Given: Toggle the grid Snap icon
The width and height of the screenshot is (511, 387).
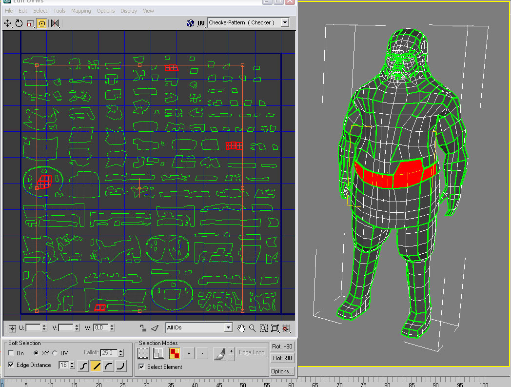Looking at the screenshot, I should [x=286, y=328].
